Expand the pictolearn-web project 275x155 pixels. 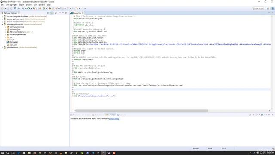(3, 47)
